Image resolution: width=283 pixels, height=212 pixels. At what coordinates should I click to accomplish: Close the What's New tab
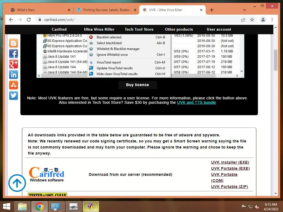[69, 10]
